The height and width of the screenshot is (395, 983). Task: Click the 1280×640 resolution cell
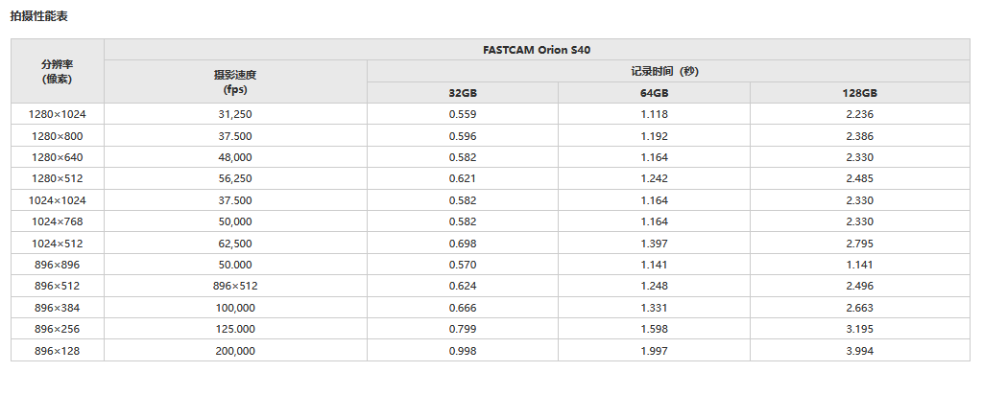pos(58,157)
